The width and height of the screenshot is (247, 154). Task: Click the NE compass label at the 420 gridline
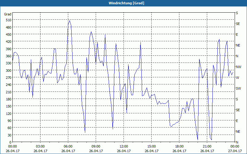click(x=238, y=45)
